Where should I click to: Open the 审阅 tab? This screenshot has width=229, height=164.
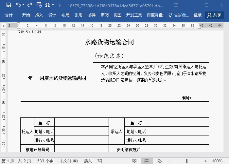[x=105, y=15]
